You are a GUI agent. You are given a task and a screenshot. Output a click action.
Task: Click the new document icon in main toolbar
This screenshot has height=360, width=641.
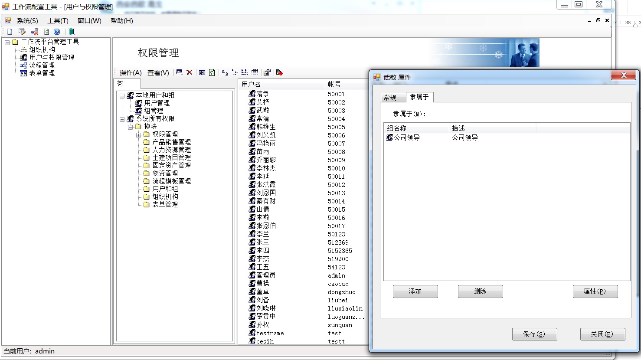click(x=10, y=32)
